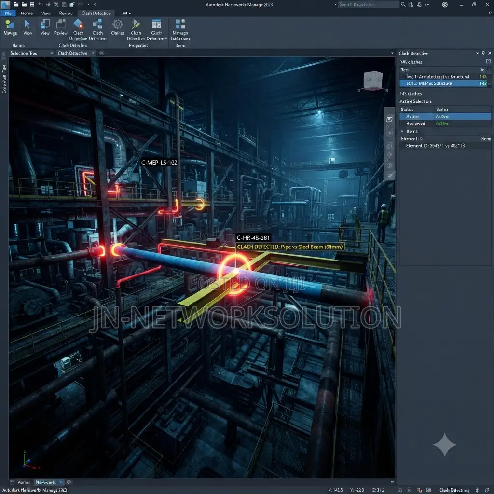The height and width of the screenshot is (494, 494).
Task: Click the Active Selection heading
Action: pyautogui.click(x=415, y=101)
